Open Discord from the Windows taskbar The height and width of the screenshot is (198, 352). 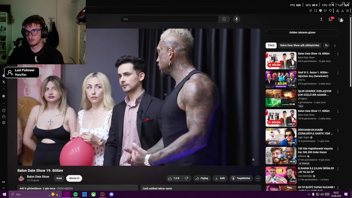pos(111,194)
